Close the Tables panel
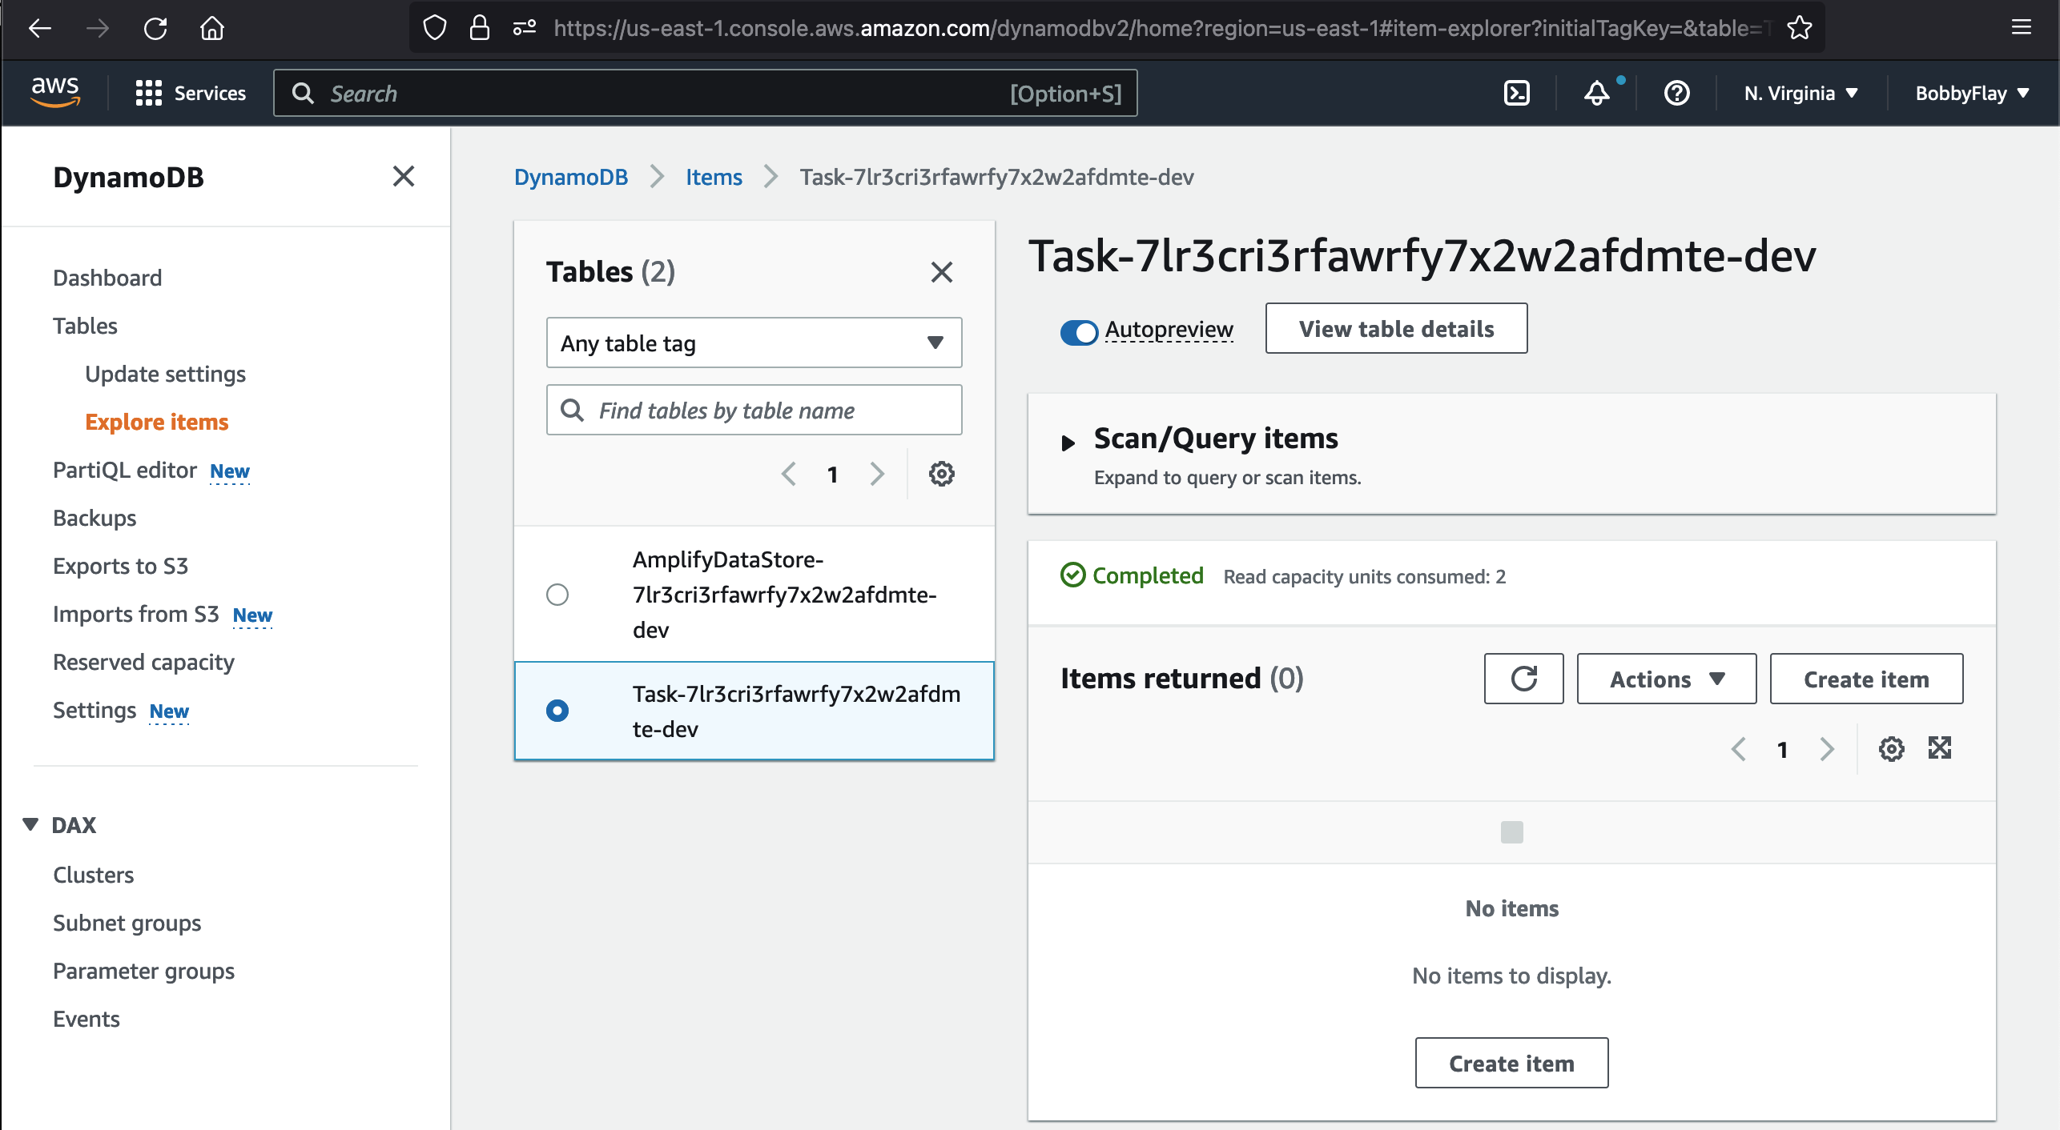 pos(942,272)
